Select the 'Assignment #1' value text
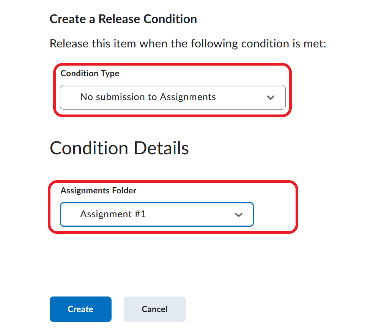 coord(113,214)
